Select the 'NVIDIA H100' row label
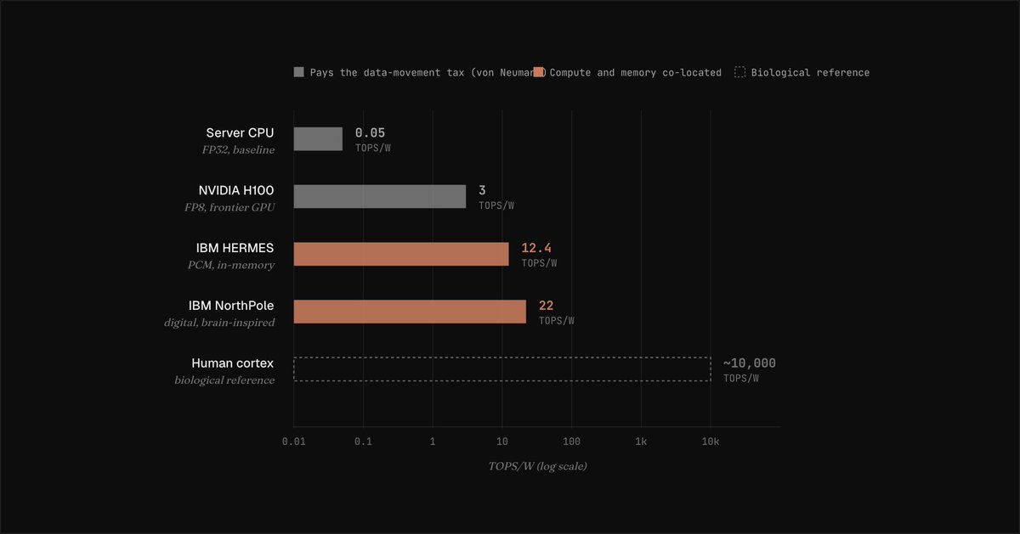This screenshot has height=534, width=1020. (236, 190)
